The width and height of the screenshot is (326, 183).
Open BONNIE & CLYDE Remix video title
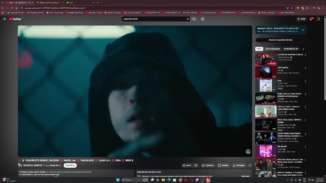point(290,95)
